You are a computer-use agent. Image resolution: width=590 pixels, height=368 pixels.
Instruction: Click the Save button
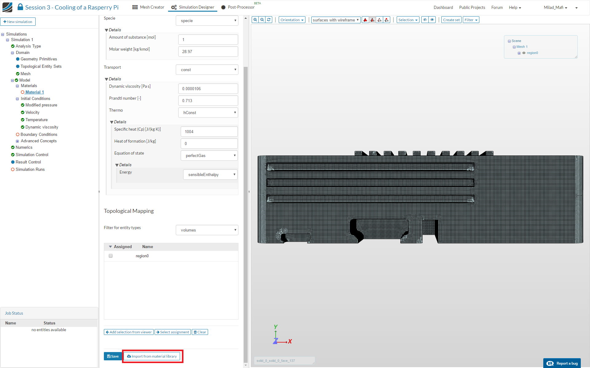pos(113,356)
